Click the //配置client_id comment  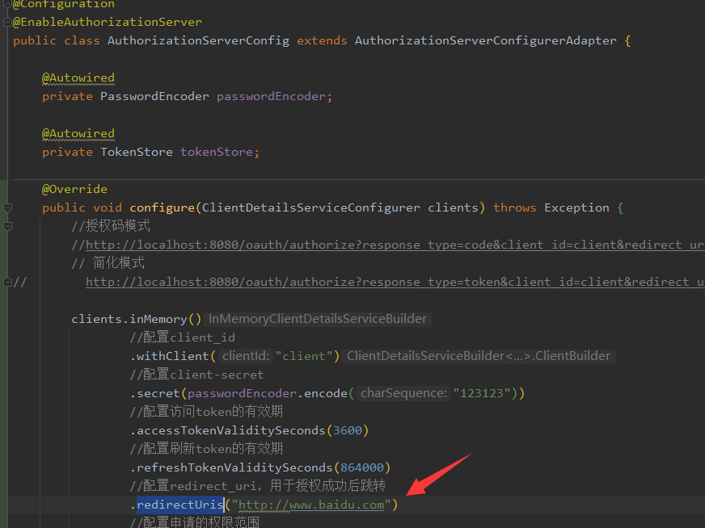tap(182, 337)
